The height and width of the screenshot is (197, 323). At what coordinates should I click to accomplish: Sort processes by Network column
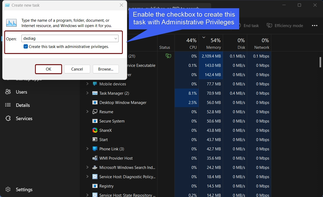(259, 43)
